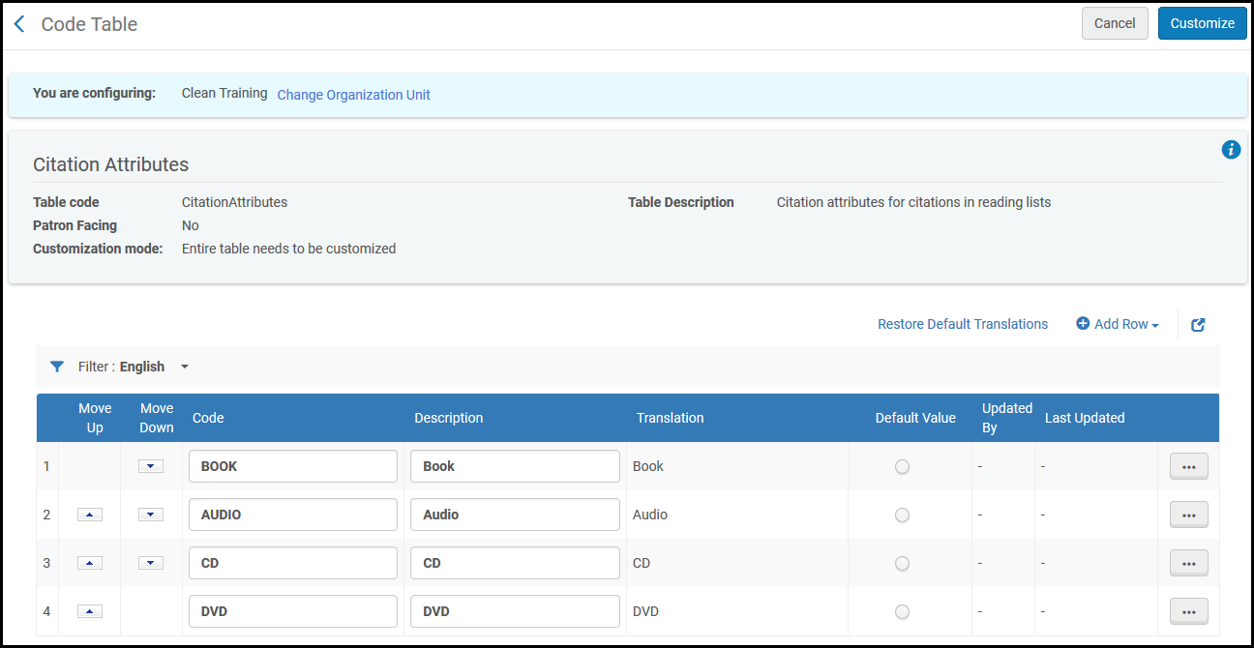Open the ellipsis actions menu for CD row

(x=1188, y=563)
